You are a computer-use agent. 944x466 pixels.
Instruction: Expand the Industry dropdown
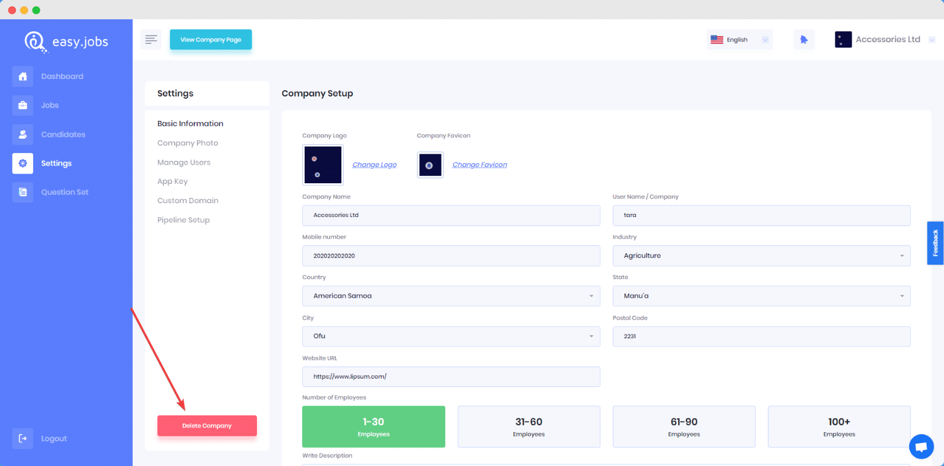[761, 256]
